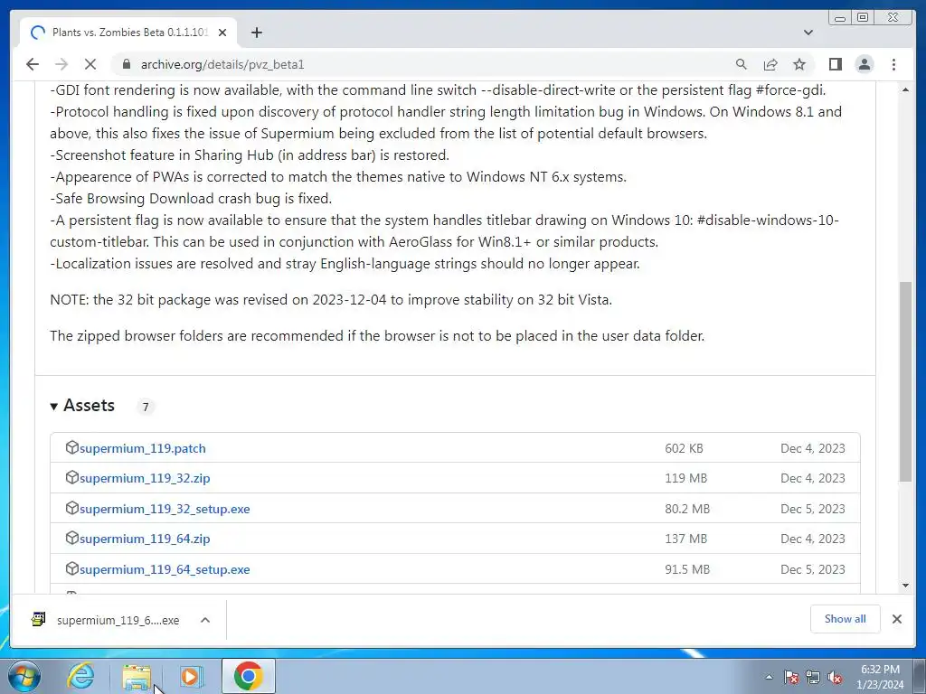This screenshot has height=694, width=926.
Task: Share this page icon
Action: (770, 64)
